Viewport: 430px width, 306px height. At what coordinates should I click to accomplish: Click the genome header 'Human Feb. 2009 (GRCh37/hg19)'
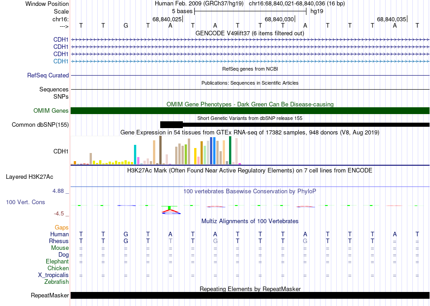pos(199,4)
